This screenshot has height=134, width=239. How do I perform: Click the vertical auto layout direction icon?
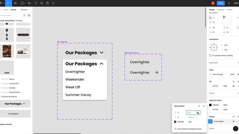point(210,17)
